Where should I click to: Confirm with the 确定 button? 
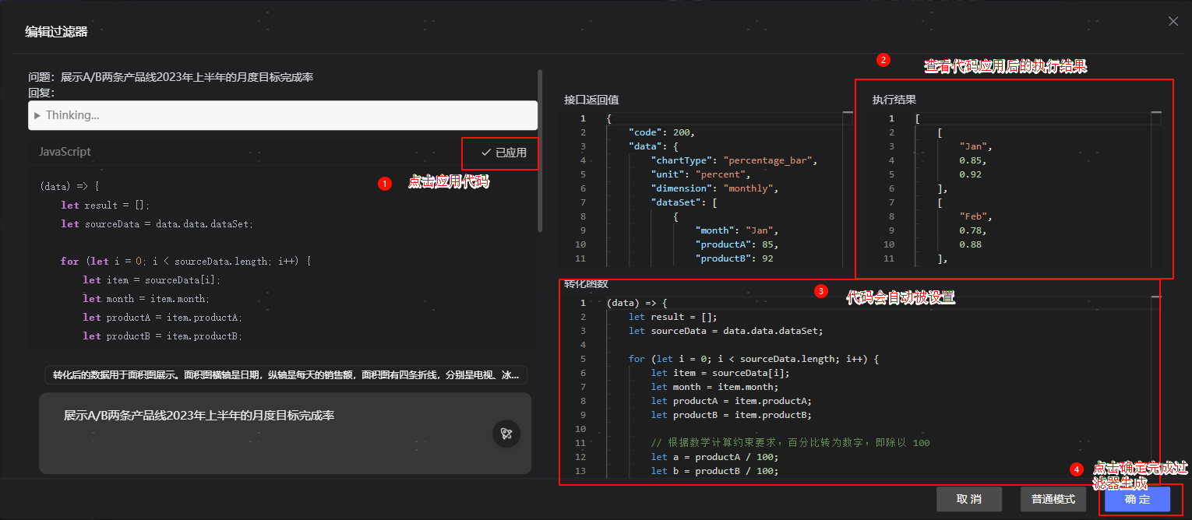click(1137, 499)
